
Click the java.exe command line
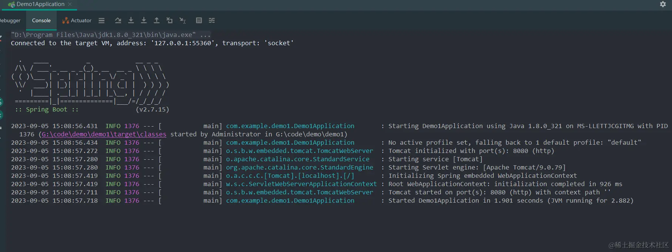point(111,35)
